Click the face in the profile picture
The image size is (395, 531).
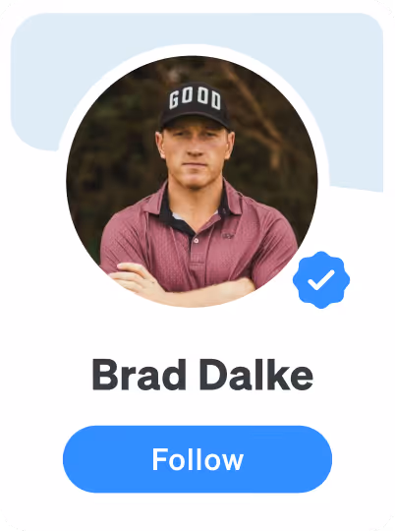(195, 152)
